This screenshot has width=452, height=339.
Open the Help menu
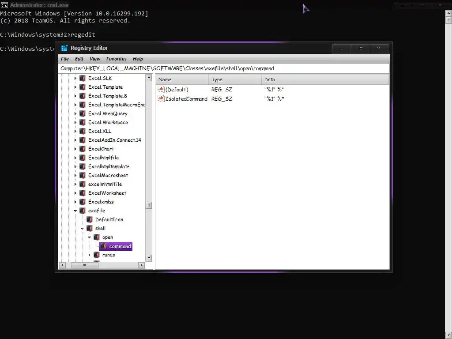coord(138,59)
